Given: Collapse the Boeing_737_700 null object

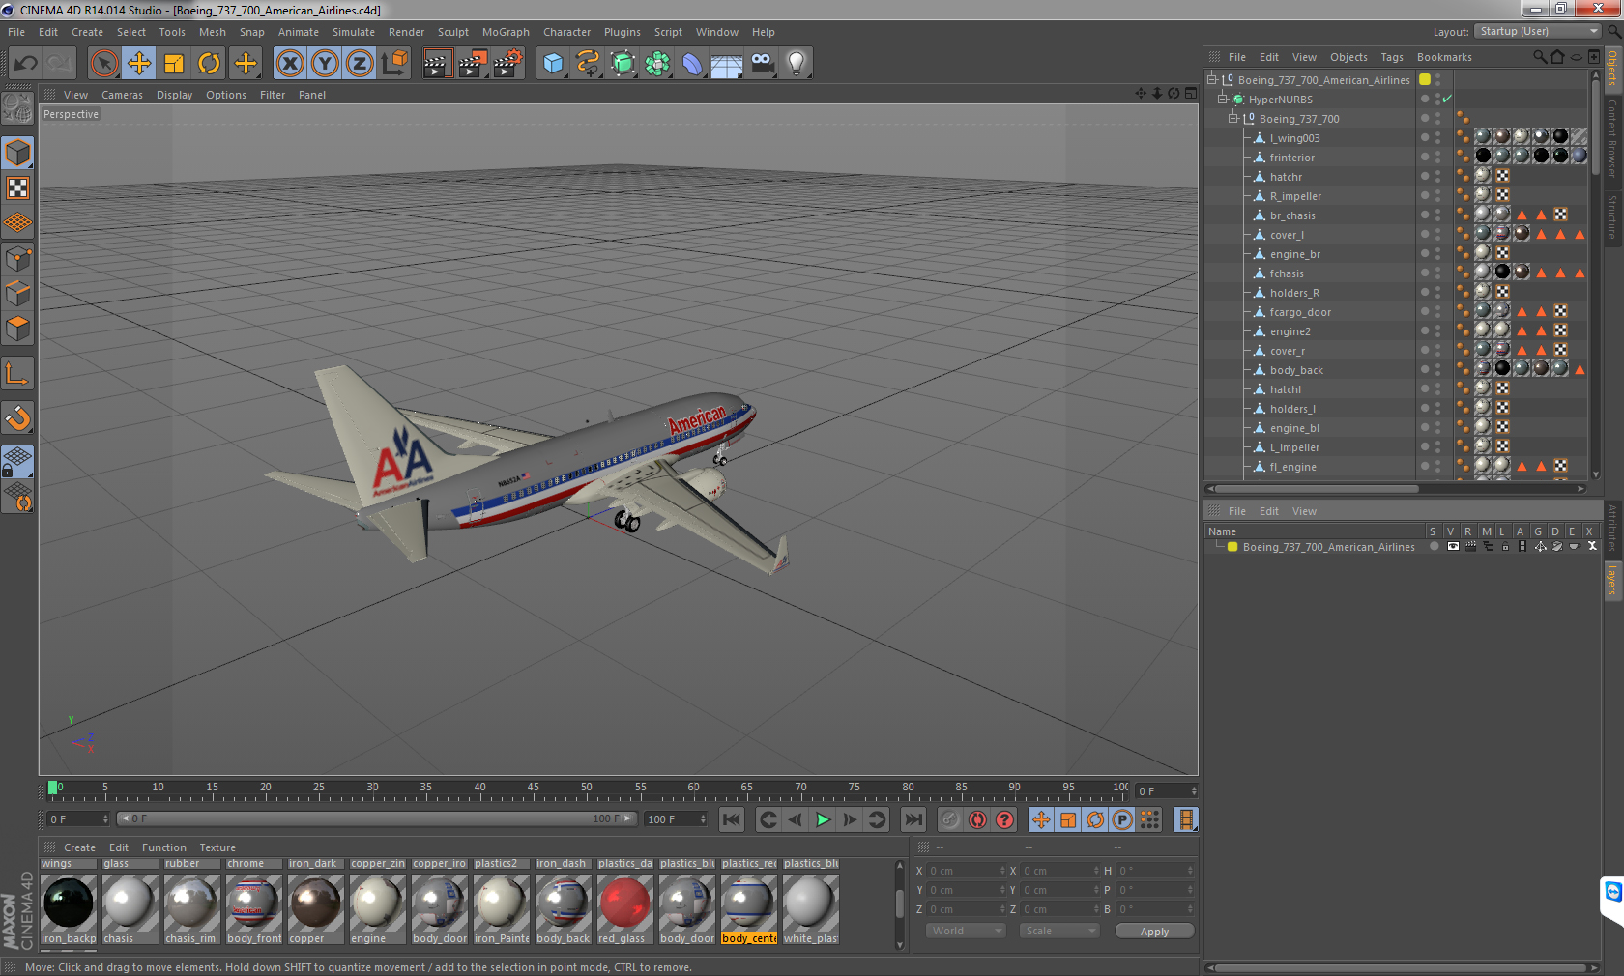Looking at the screenshot, I should pos(1233,118).
